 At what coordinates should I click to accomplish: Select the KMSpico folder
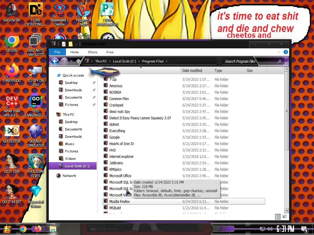click(184, 170)
